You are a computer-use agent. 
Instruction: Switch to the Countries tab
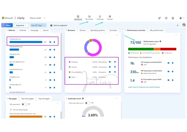tap(113, 30)
